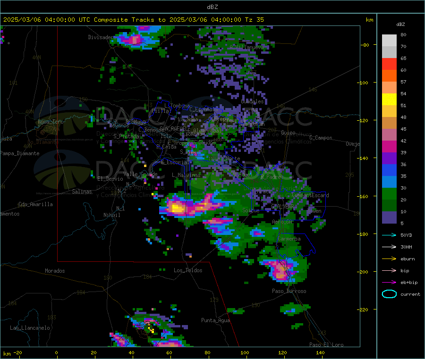
Task: Pick the amber 48-51 dBZ swatch
Action: [389, 111]
